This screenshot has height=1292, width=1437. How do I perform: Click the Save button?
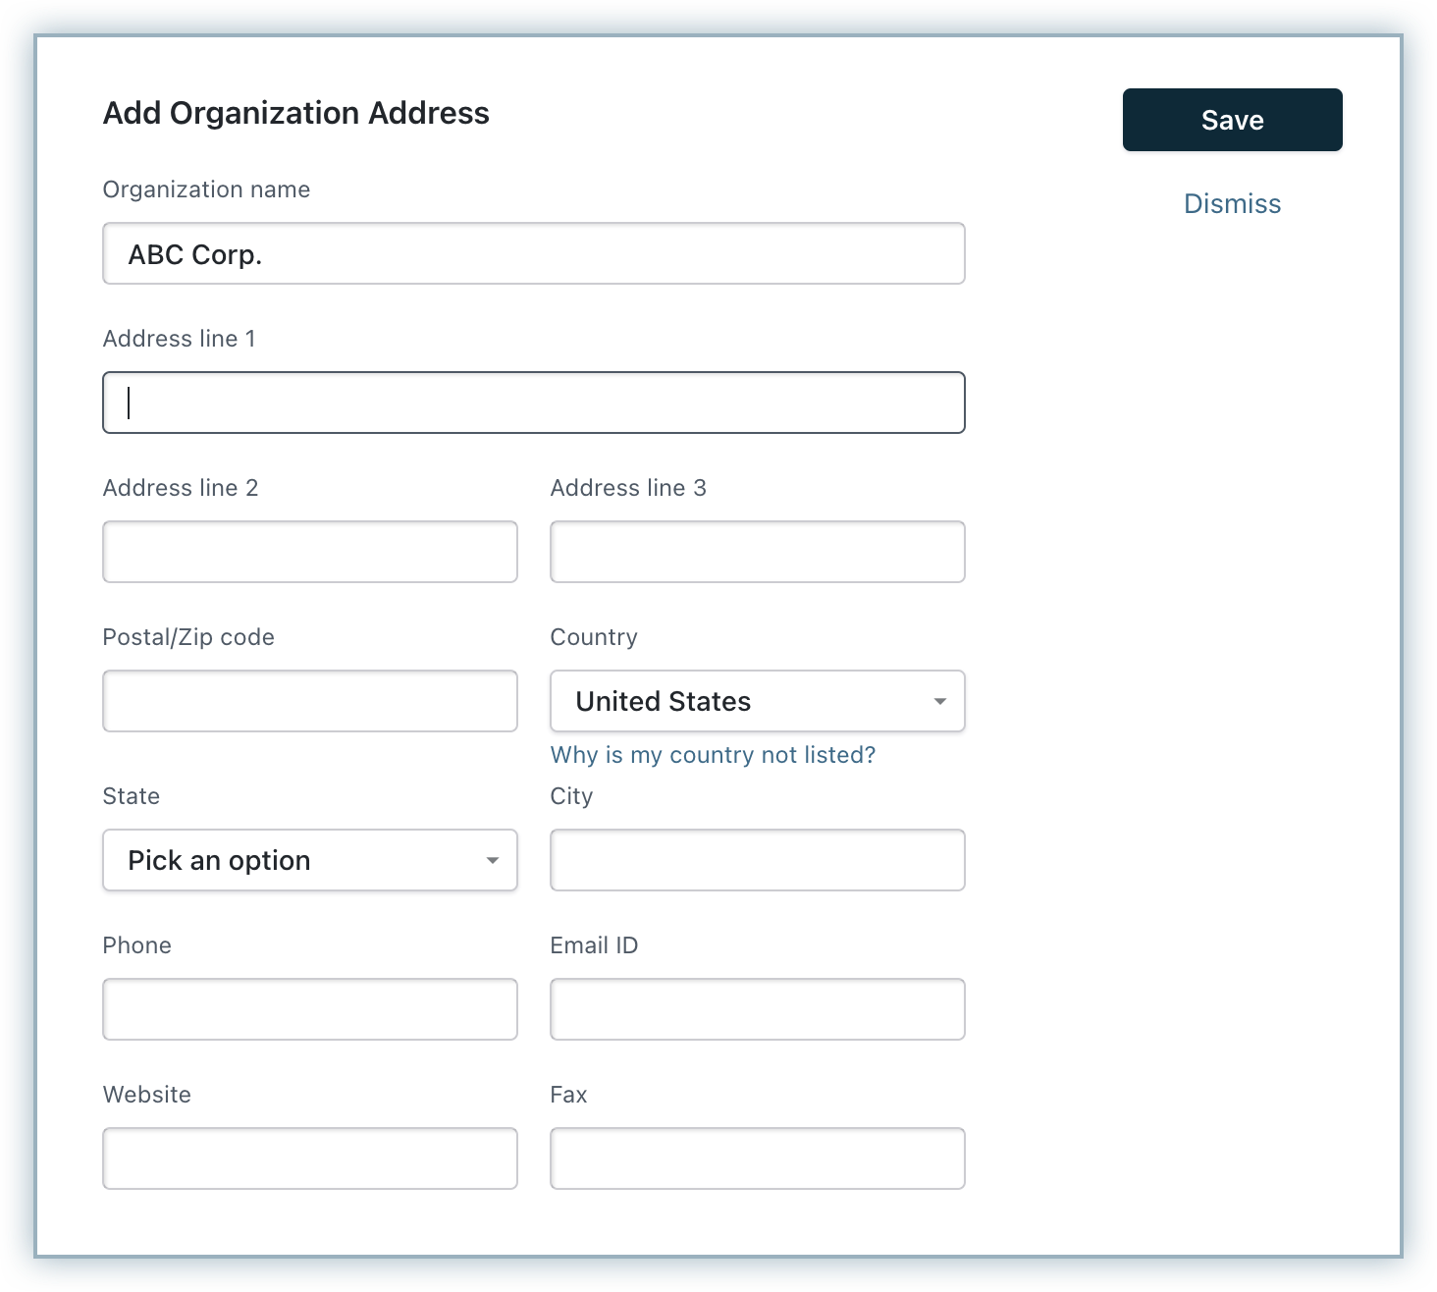[x=1232, y=120]
